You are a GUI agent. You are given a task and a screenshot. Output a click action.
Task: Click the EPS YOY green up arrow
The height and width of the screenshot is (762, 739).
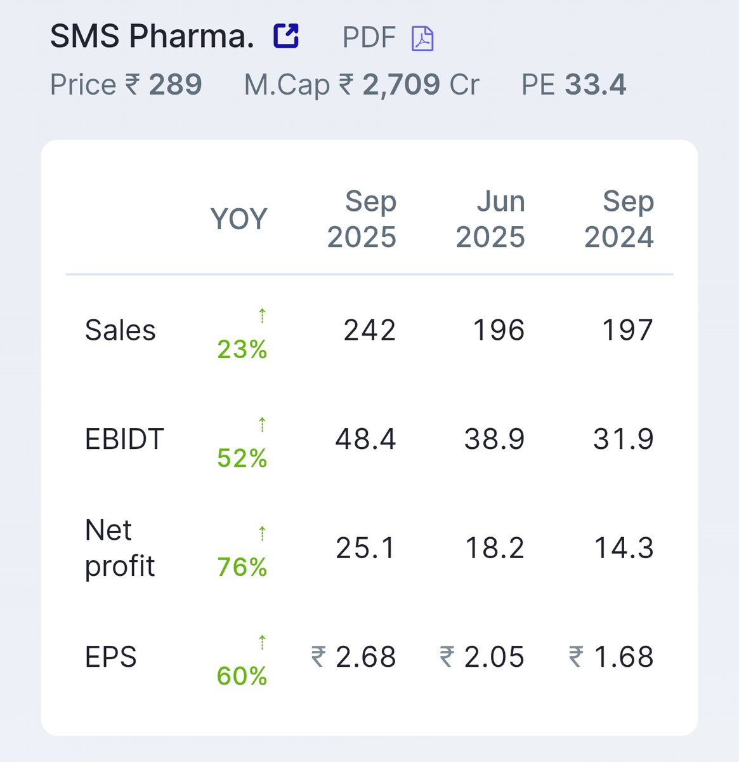pyautogui.click(x=262, y=642)
